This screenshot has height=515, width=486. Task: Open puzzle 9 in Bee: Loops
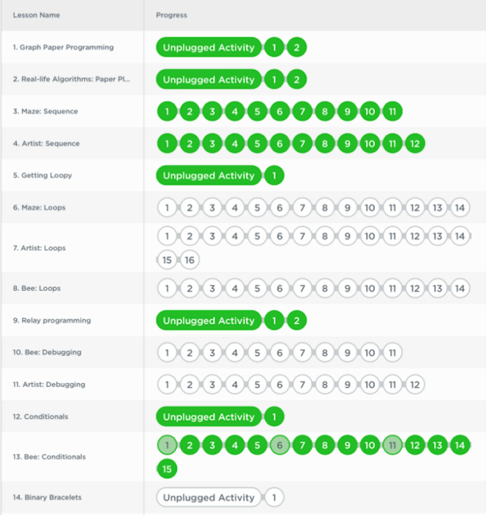[347, 288]
